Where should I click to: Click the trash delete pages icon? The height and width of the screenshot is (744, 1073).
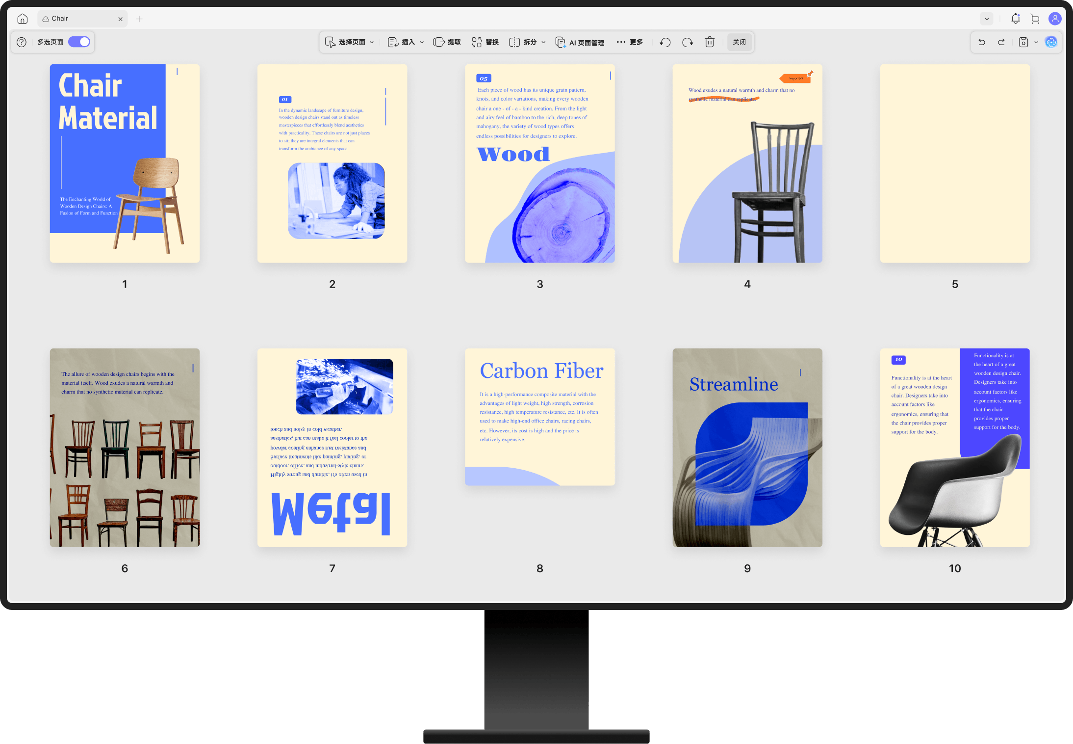710,42
